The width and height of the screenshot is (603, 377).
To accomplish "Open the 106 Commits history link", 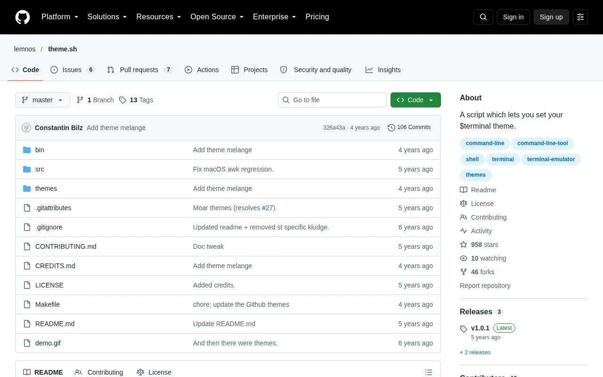I will point(409,127).
